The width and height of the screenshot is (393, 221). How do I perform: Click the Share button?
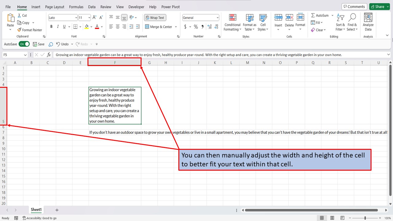pos(379,6)
